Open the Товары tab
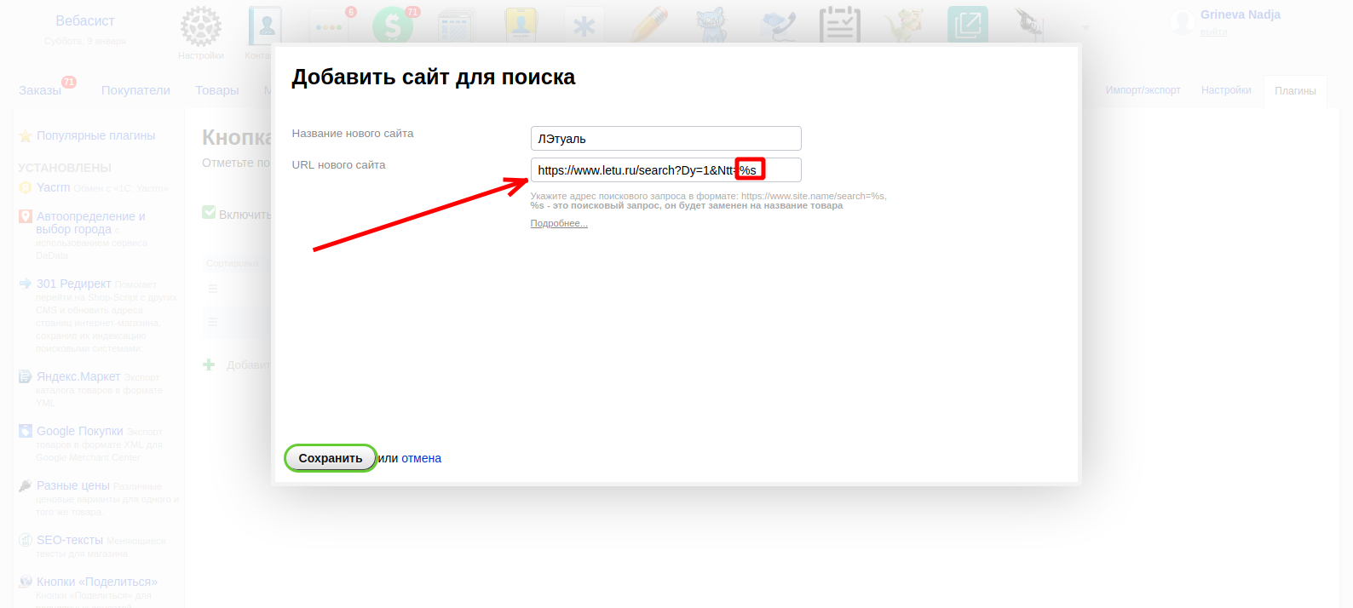 click(217, 90)
